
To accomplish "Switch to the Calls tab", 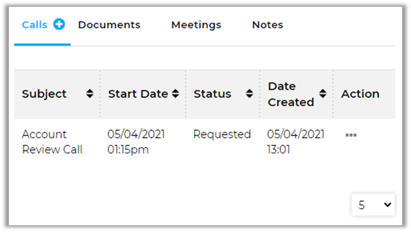I will click(x=35, y=25).
